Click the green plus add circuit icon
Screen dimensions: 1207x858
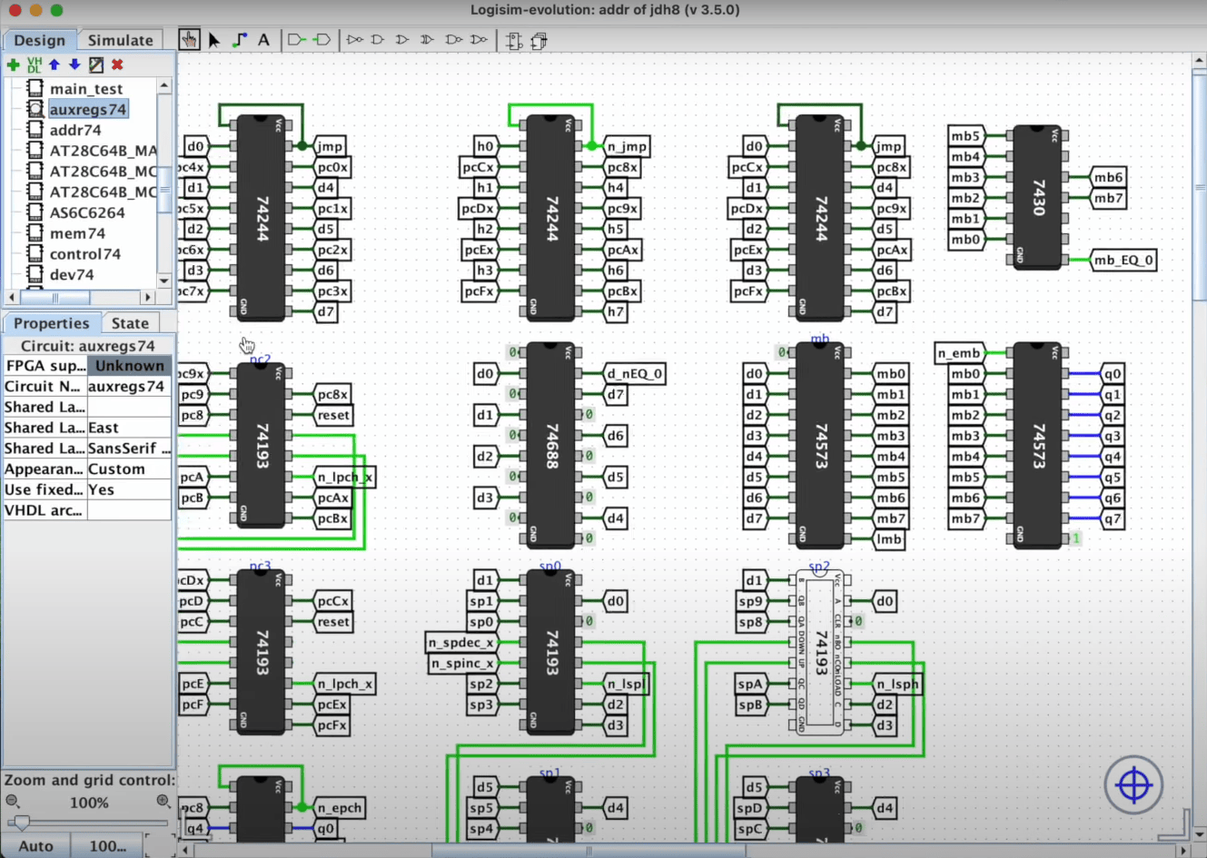pos(13,64)
